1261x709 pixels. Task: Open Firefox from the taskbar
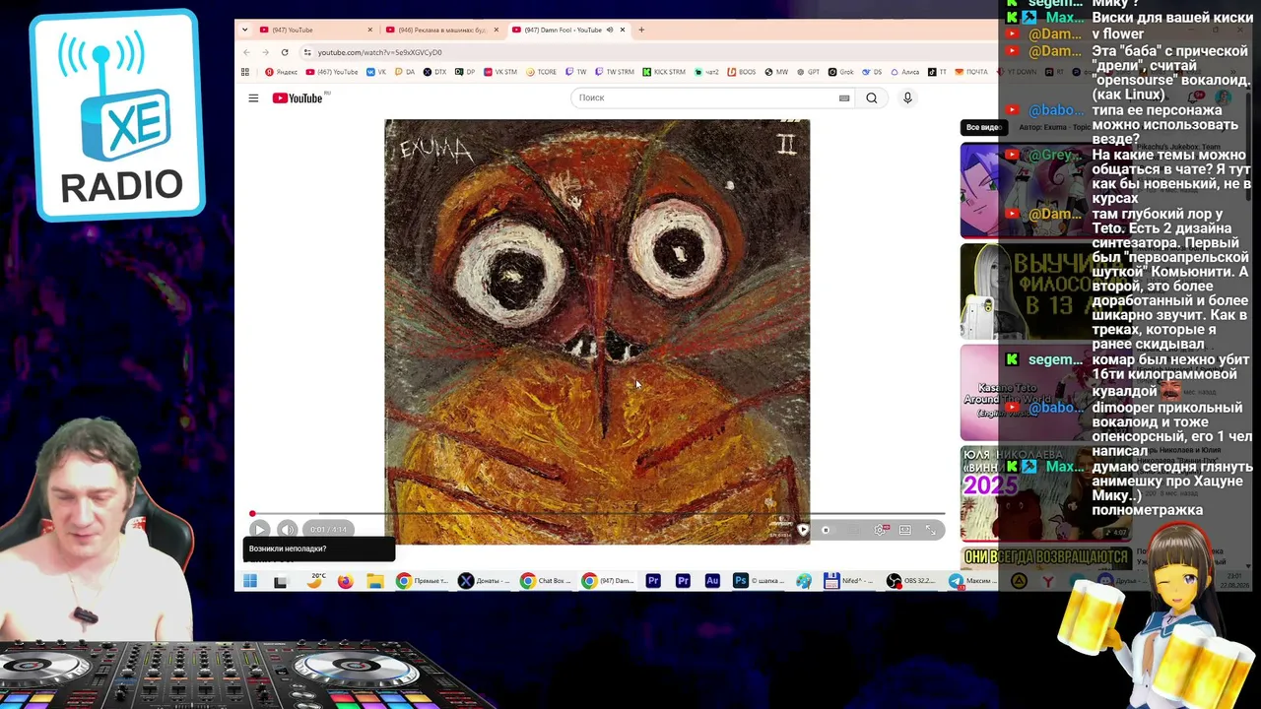click(345, 581)
